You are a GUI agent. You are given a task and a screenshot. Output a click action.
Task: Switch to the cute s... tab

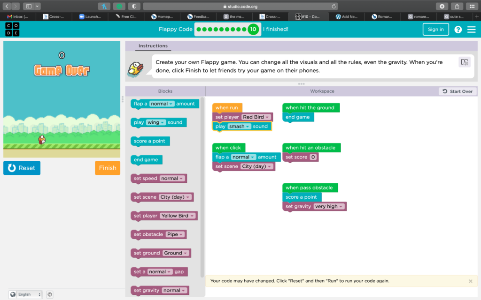click(x=454, y=16)
